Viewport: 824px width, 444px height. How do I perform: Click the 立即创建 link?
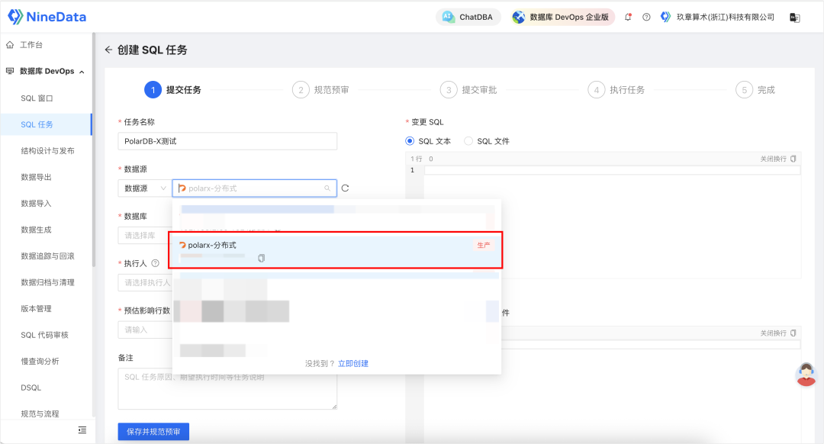click(x=353, y=364)
